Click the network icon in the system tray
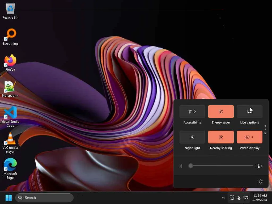Image resolution: width=272 pixels, height=204 pixels. coord(232,198)
